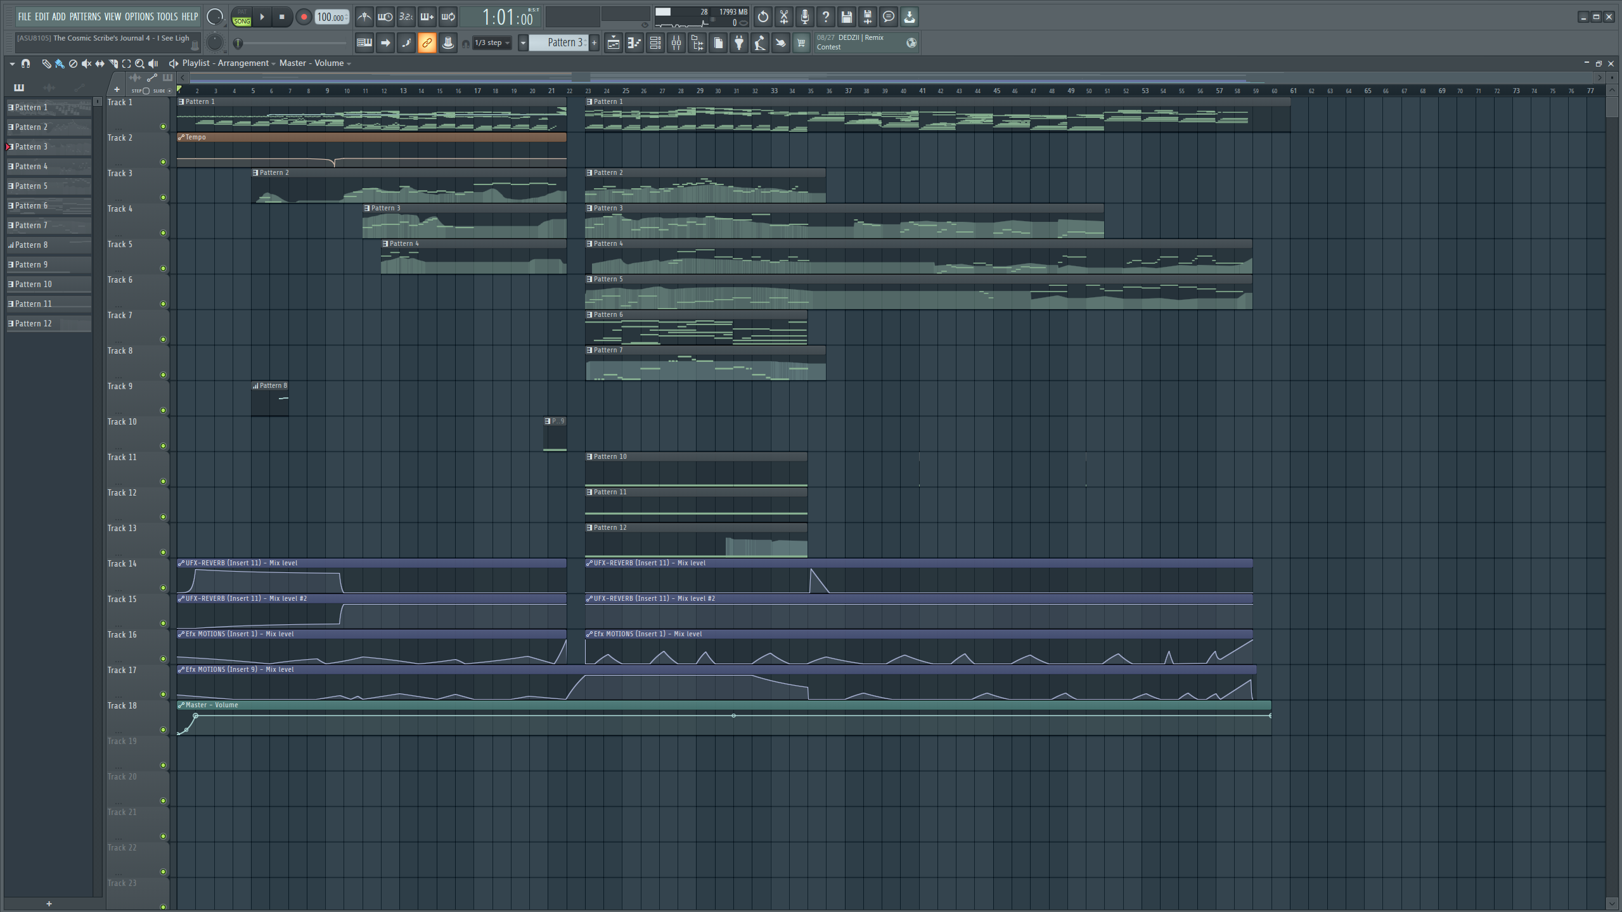Toggle the Song/Pattern mode switch

tap(241, 17)
